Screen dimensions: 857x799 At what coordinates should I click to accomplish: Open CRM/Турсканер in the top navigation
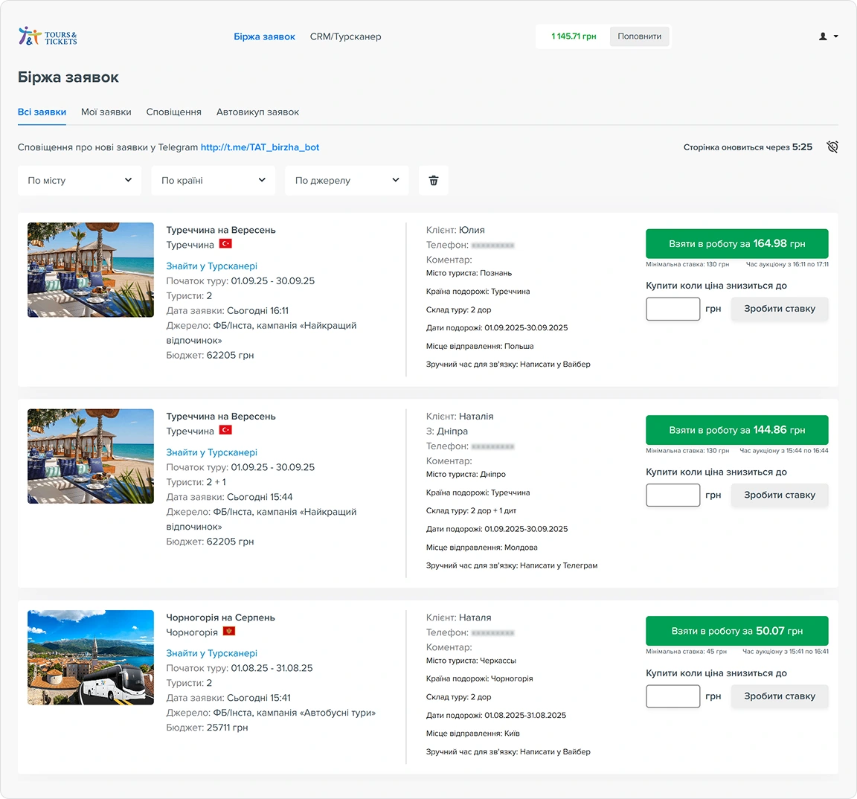tap(345, 36)
